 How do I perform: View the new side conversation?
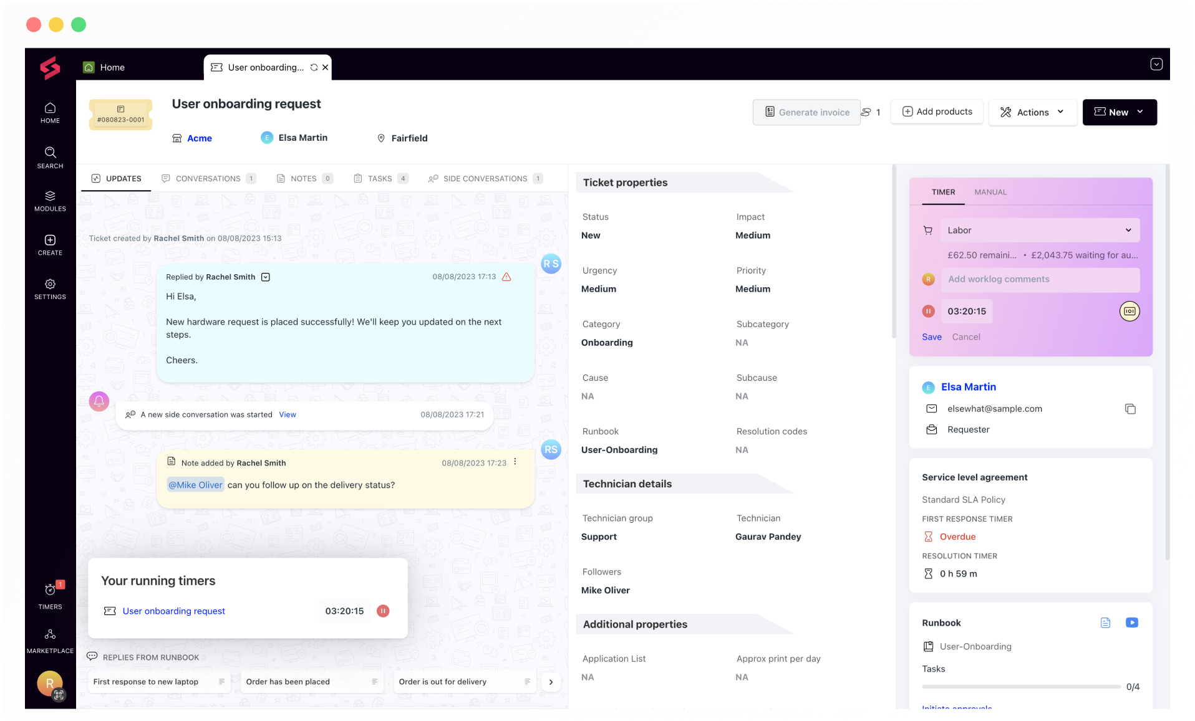click(x=288, y=414)
